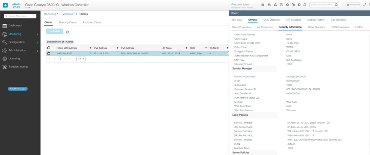Image resolution: width=370 pixels, height=155 pixels.
Task: Click the IPv4 address 192.168.1.160
Action: (101, 53)
